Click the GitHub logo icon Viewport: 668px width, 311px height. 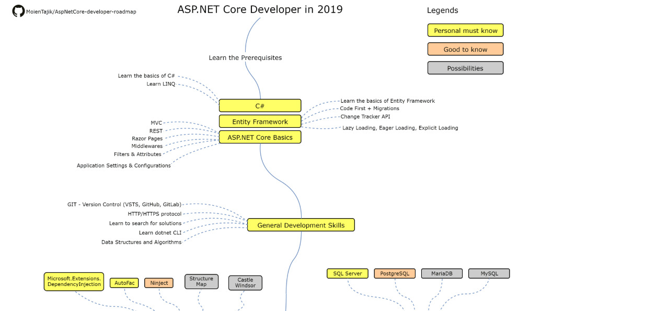pos(18,11)
